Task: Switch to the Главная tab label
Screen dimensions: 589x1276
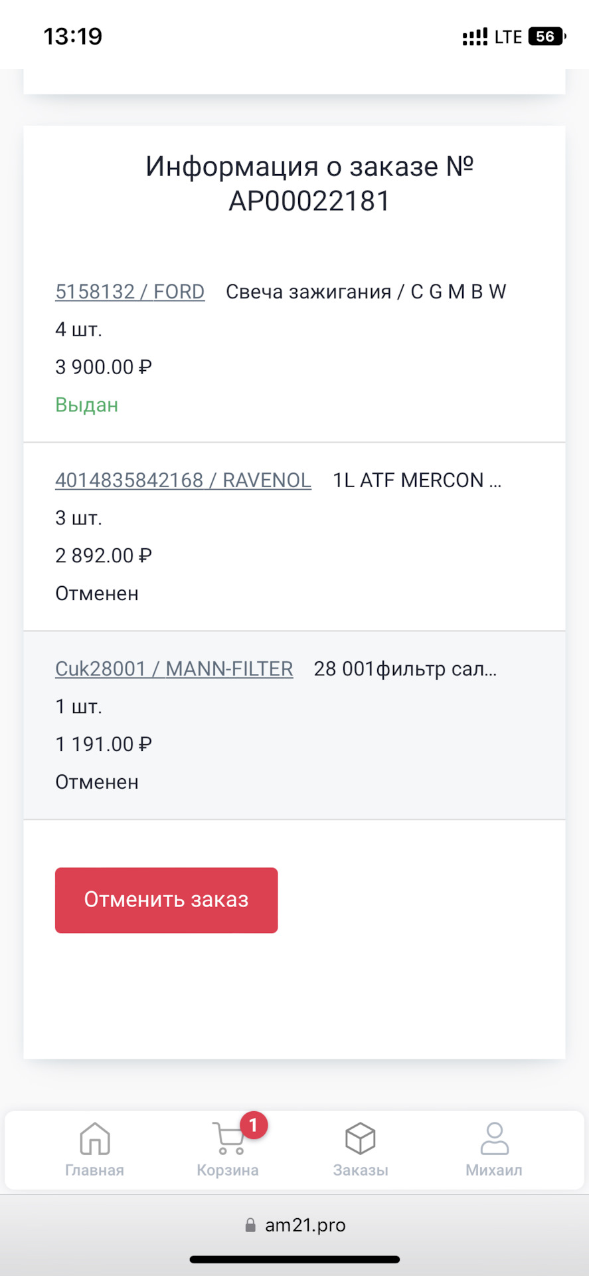Action: click(x=94, y=1170)
